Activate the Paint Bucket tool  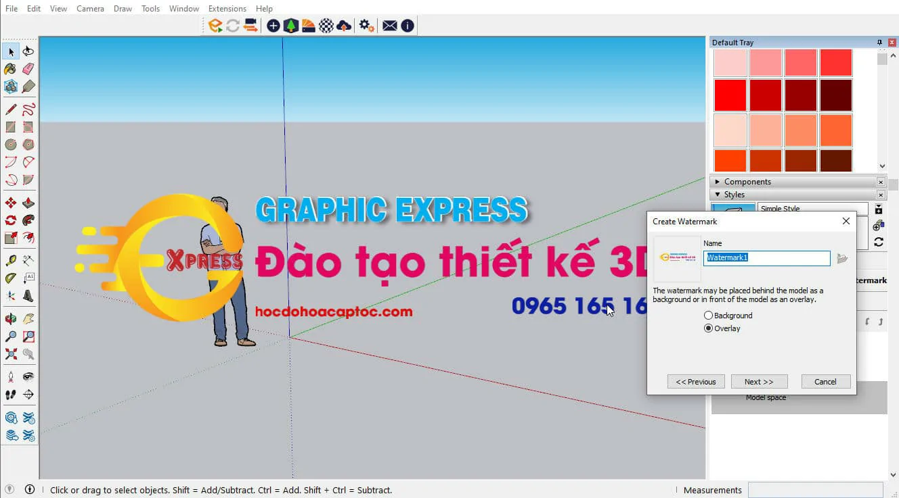tap(10, 68)
